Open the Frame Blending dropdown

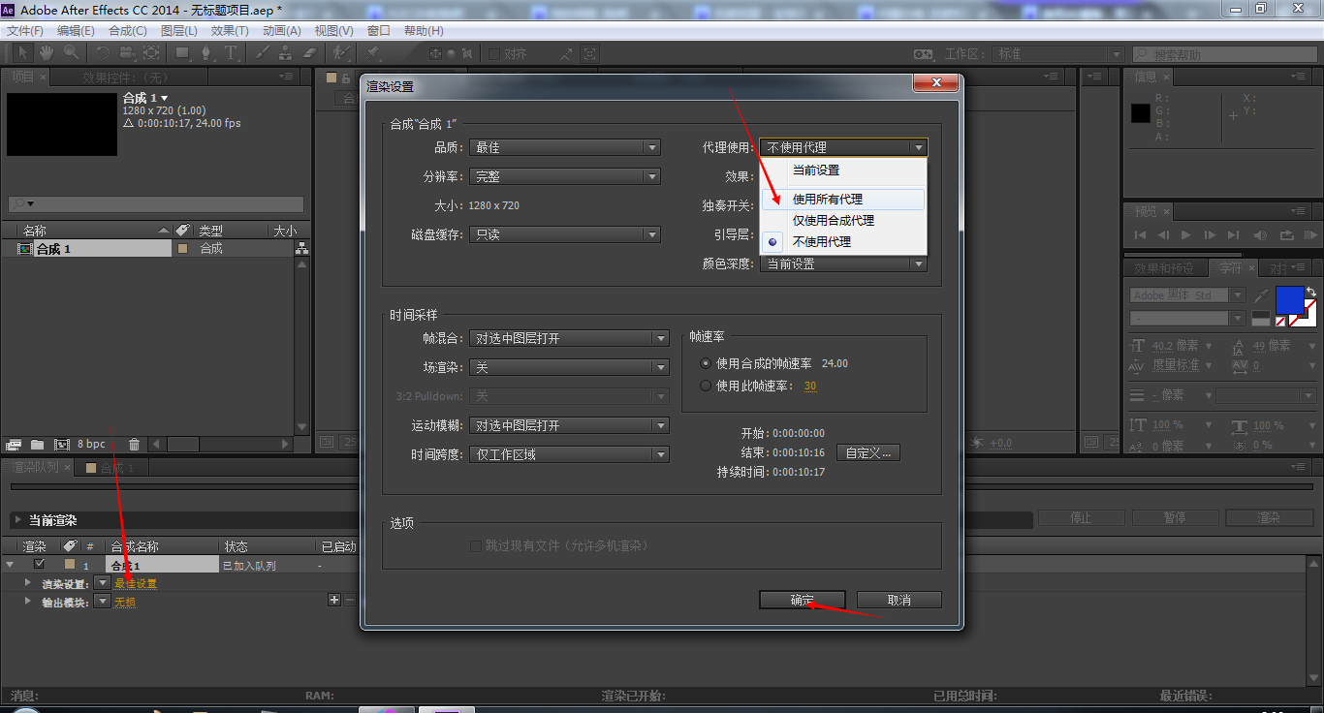569,338
